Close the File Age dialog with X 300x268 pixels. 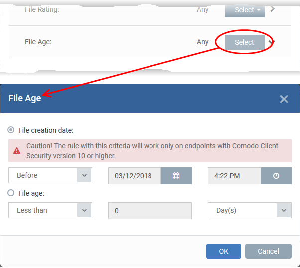(x=284, y=99)
